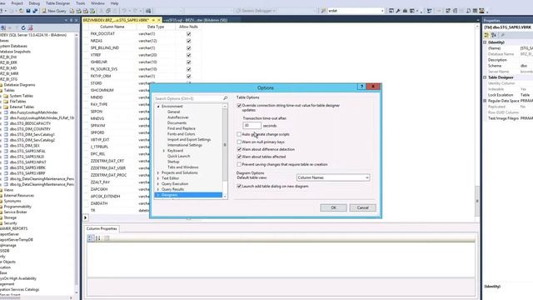Toggle Prevent saving changes that require table re-creation

point(239,164)
